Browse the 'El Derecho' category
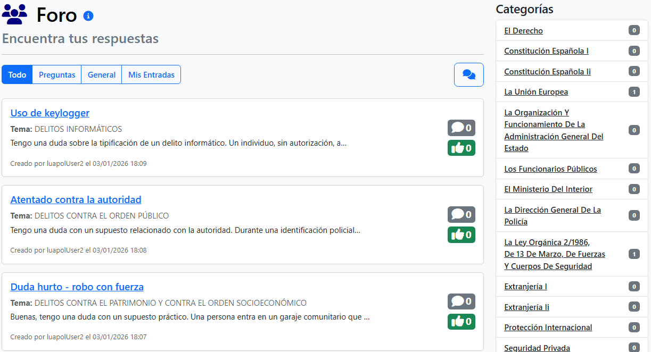This screenshot has width=651, height=352. tap(523, 30)
